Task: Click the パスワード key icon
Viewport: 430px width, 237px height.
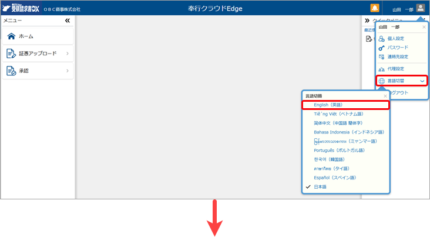Action: (x=381, y=48)
